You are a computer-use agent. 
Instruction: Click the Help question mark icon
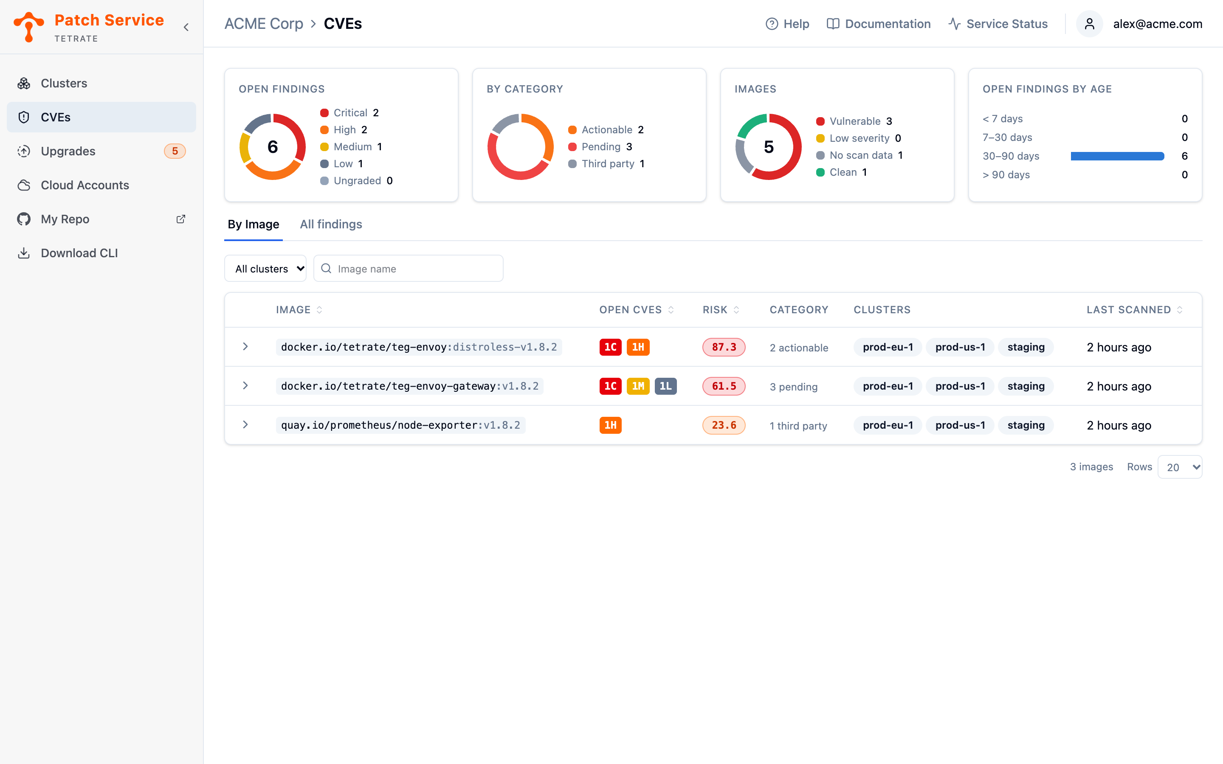(x=771, y=24)
